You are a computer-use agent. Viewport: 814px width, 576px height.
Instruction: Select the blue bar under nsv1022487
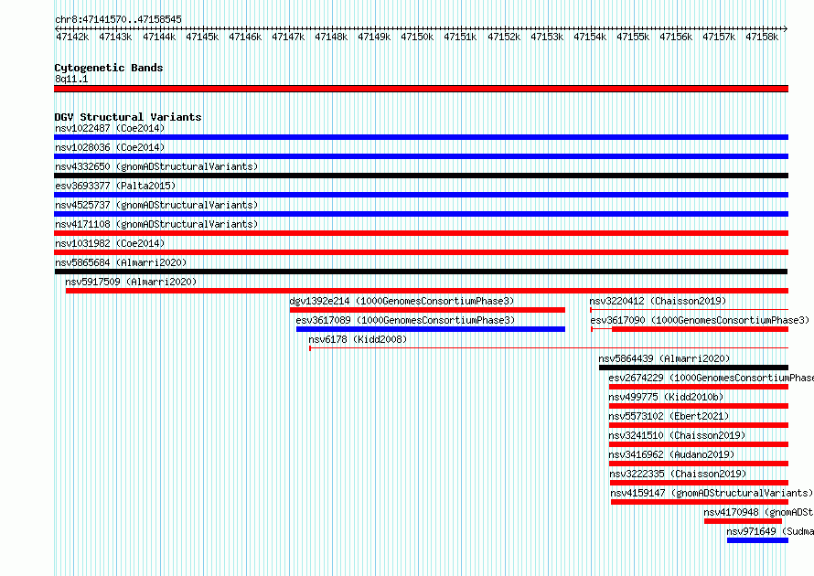(421, 137)
